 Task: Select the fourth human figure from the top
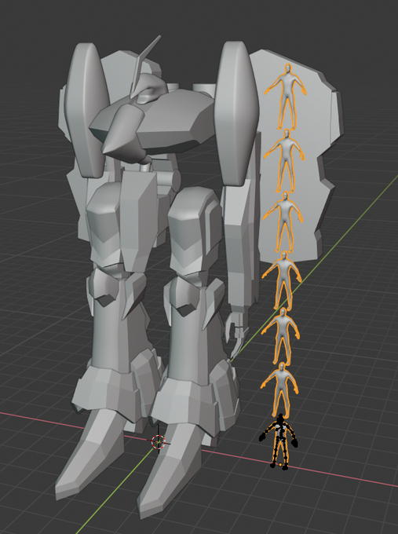click(283, 280)
